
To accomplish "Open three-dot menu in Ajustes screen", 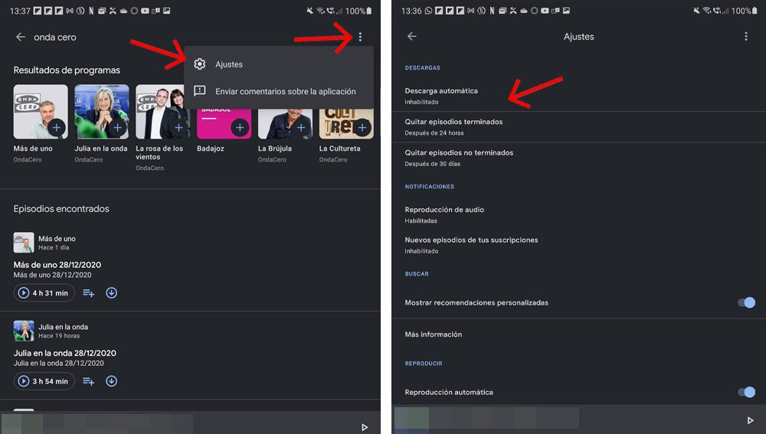I will [x=746, y=37].
